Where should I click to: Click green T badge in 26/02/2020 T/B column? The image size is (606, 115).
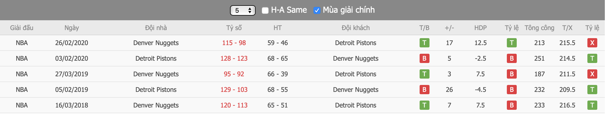424,43
